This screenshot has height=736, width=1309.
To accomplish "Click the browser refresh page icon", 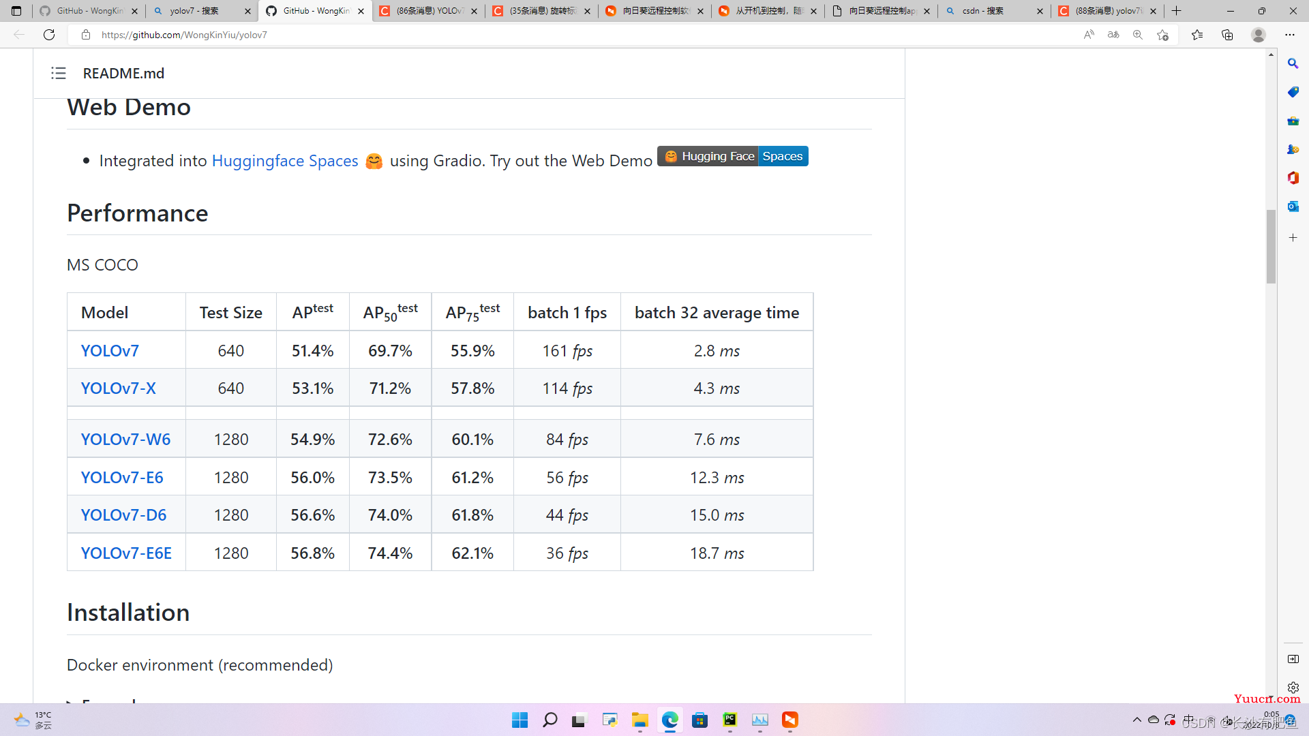I will pos(50,34).
